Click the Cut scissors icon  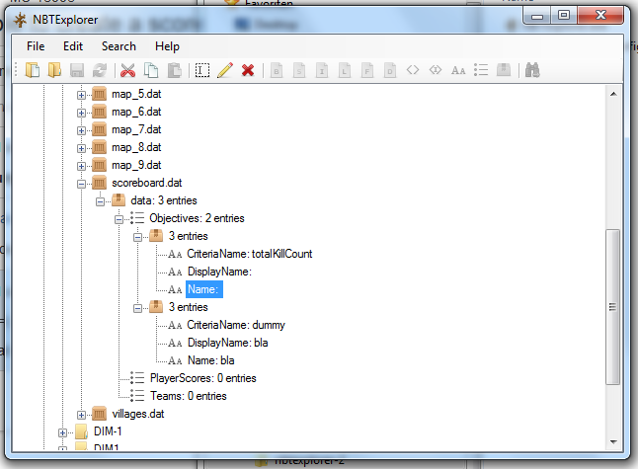coord(127,70)
